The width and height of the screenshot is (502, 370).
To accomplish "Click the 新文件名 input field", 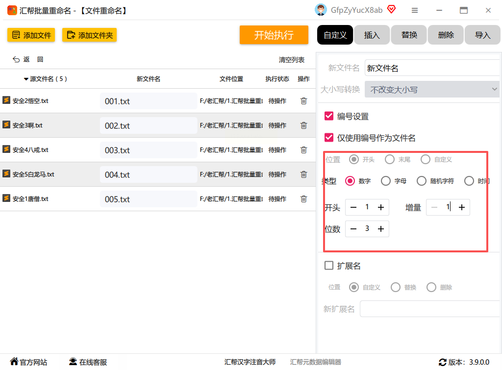I will point(431,68).
